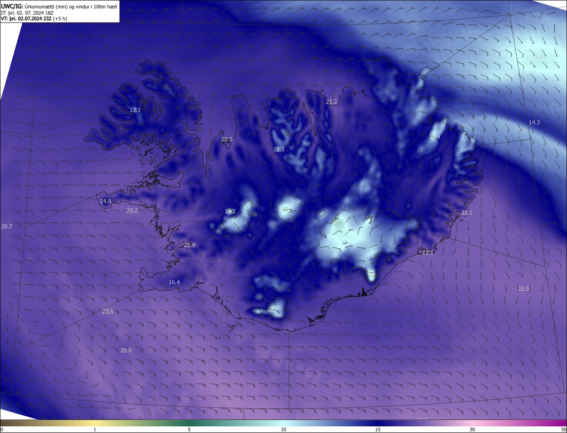The image size is (567, 433).
Task: Click the color scale tick labeled 10
Action: click(283, 429)
